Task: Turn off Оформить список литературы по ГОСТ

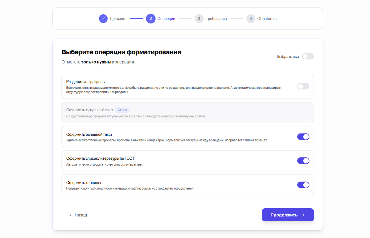Action: tap(303, 161)
